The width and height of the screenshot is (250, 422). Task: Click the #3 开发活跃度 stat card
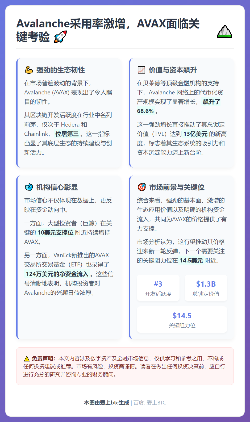(x=158, y=288)
